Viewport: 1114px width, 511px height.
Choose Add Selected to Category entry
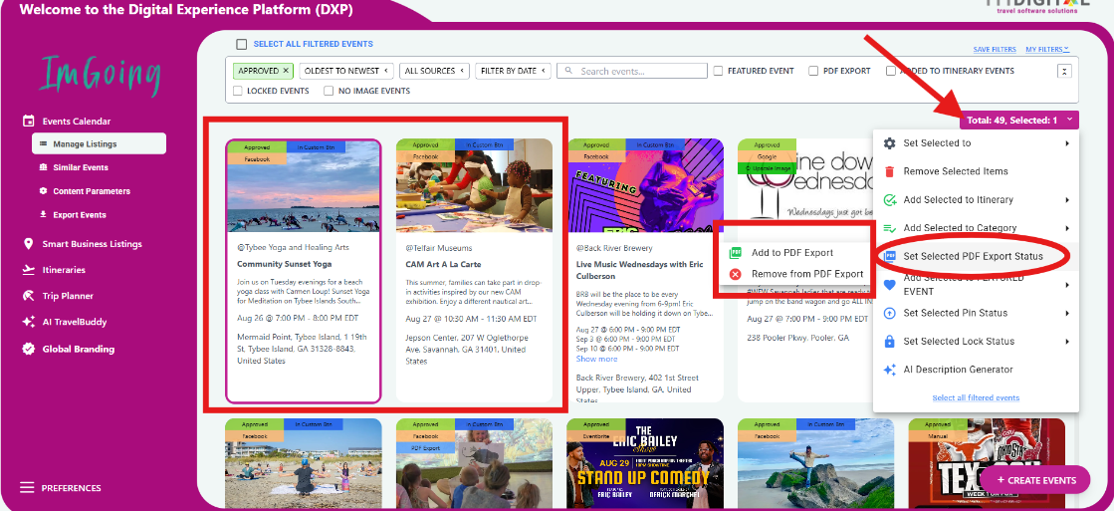[x=976, y=228]
